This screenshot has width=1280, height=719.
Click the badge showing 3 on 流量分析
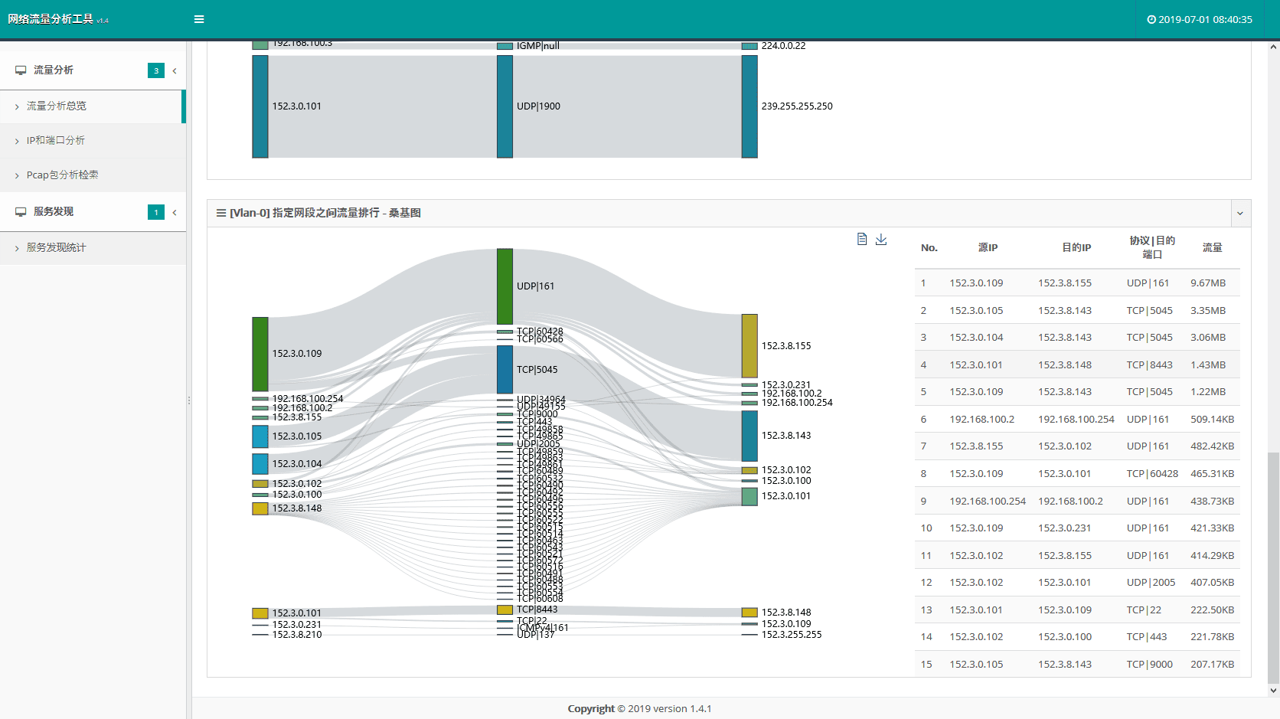tap(156, 70)
